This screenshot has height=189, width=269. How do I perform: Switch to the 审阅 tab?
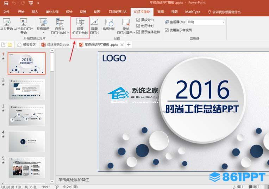point(161,12)
